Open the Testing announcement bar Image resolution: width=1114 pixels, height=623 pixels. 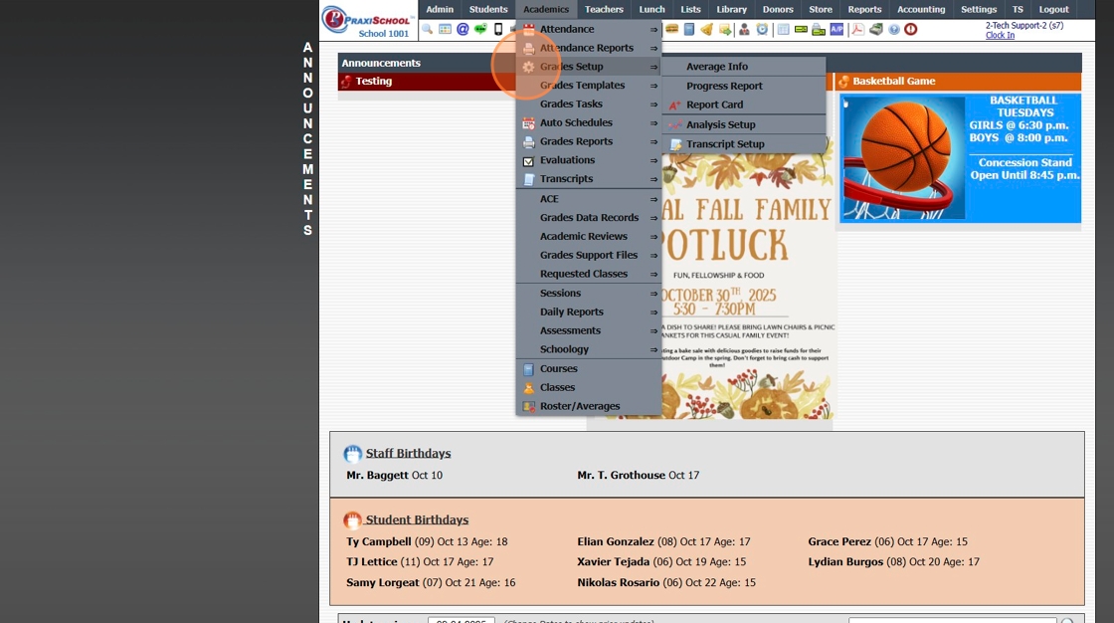pos(427,81)
